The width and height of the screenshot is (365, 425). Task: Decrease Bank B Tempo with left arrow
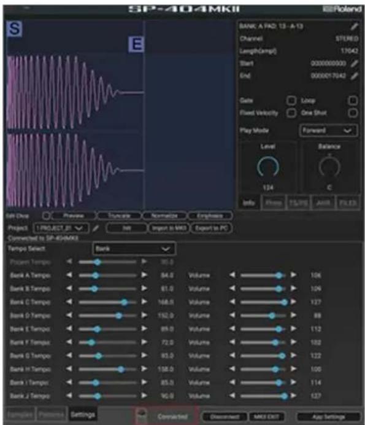click(69, 289)
